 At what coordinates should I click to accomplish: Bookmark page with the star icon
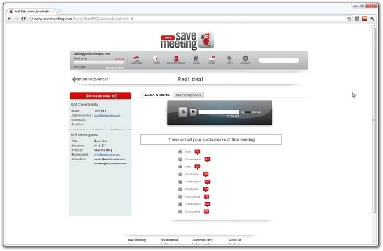coord(349,19)
